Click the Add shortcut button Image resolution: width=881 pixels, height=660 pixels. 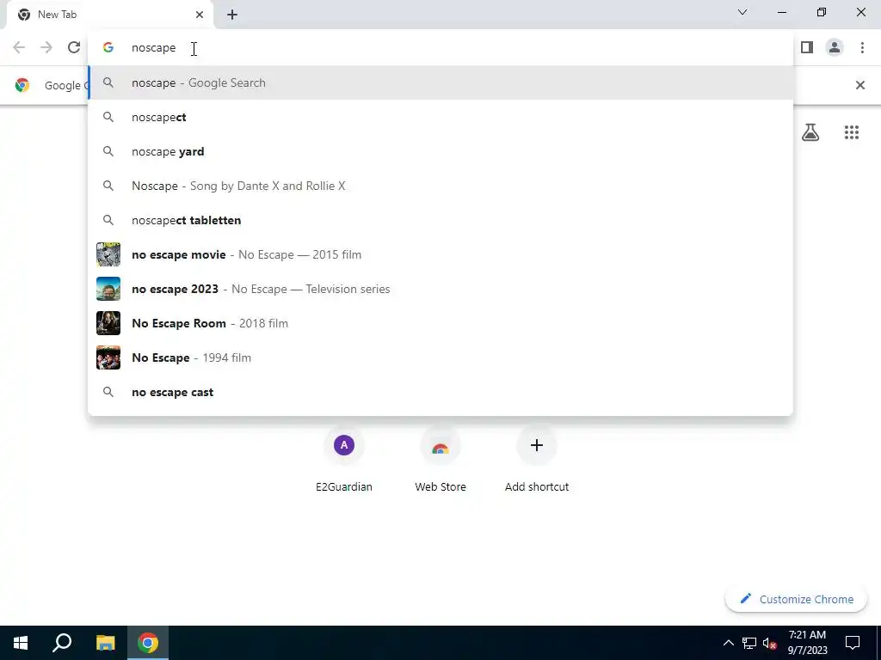click(x=537, y=461)
